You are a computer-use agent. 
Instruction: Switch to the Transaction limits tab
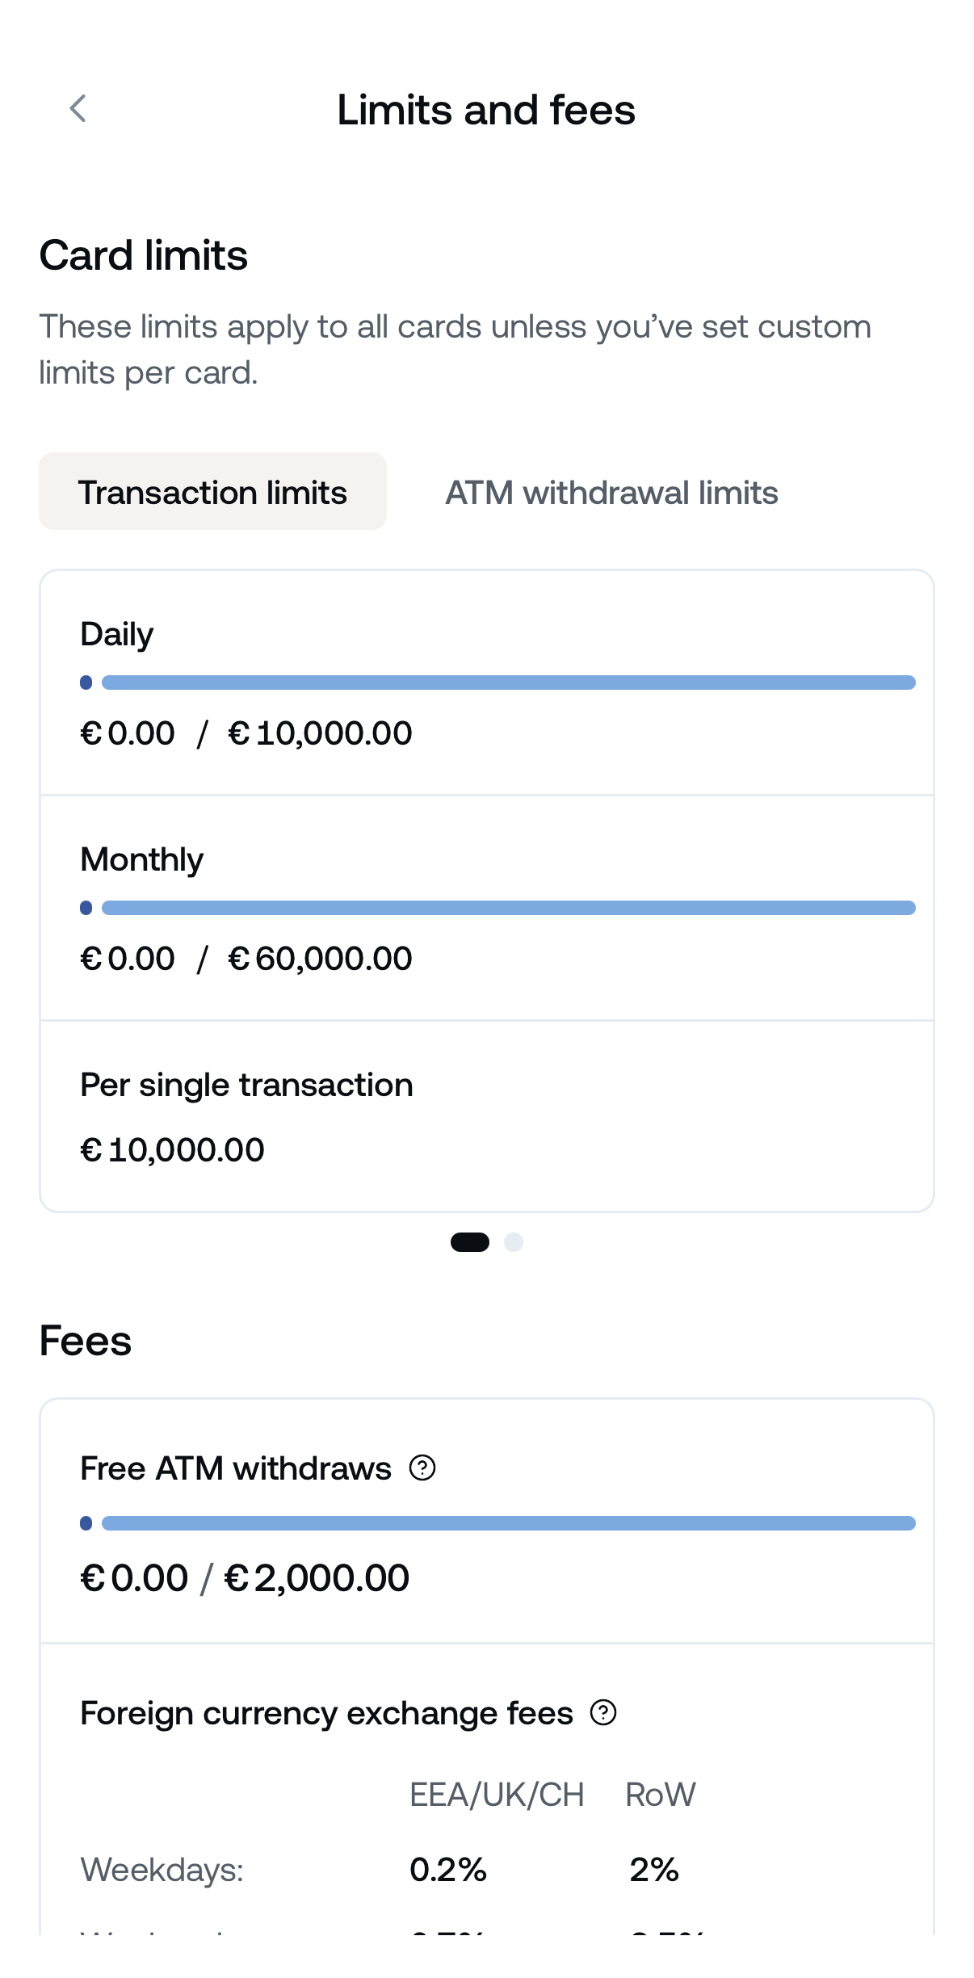(212, 492)
